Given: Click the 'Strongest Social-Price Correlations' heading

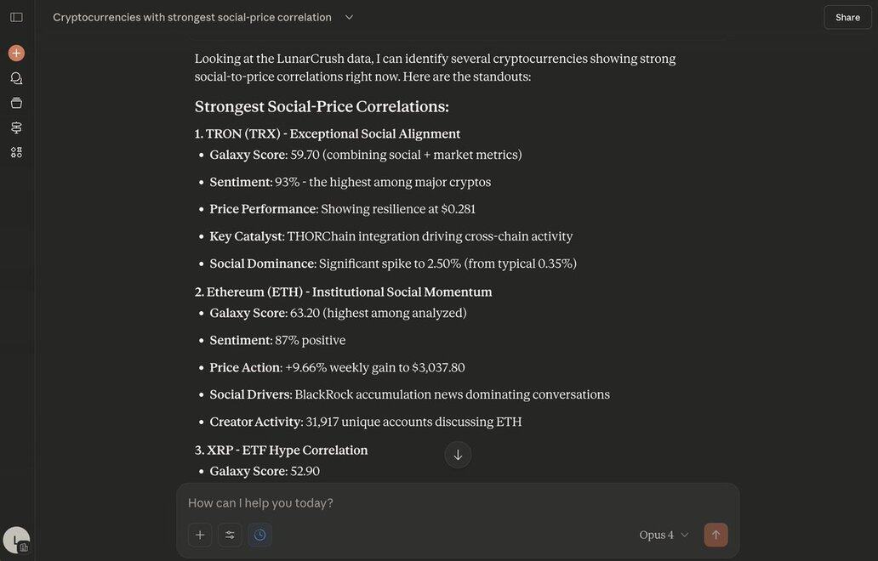Looking at the screenshot, I should tap(322, 106).
